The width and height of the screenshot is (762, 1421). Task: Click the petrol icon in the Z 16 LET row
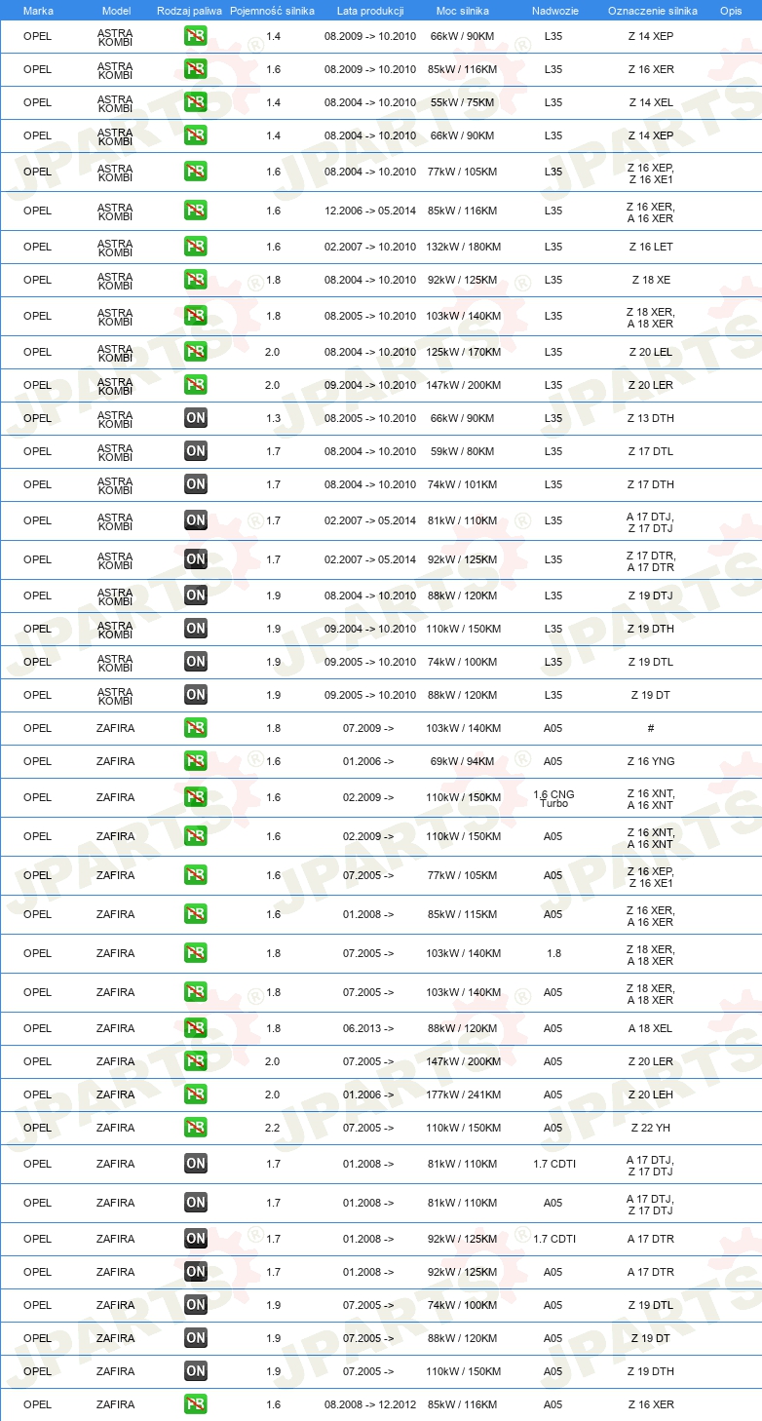(x=196, y=247)
